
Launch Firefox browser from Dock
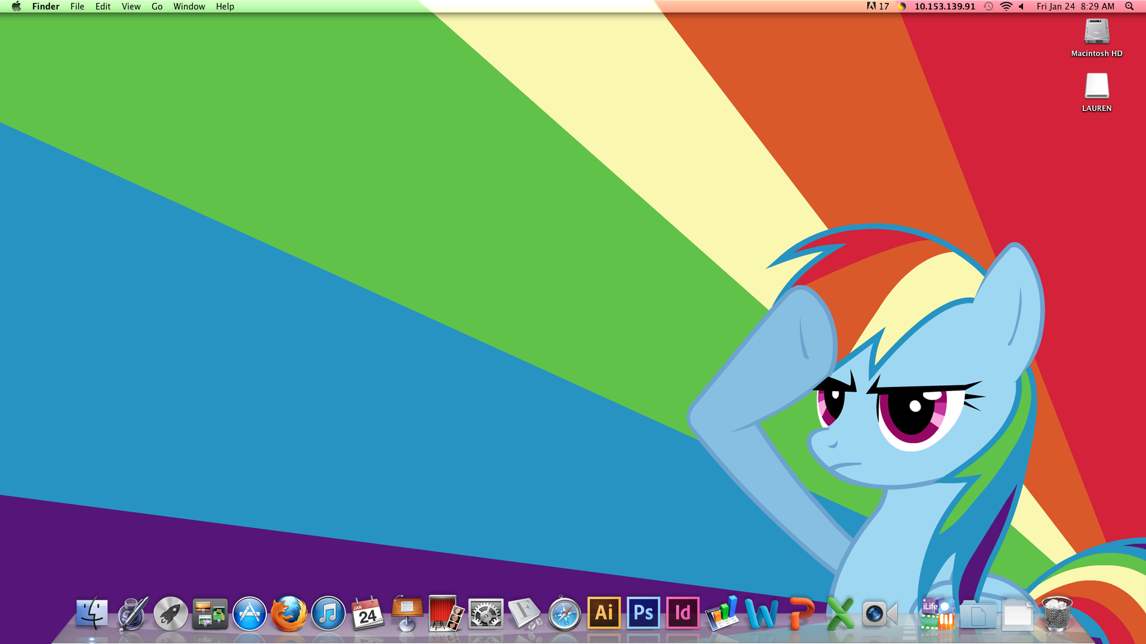(x=289, y=614)
